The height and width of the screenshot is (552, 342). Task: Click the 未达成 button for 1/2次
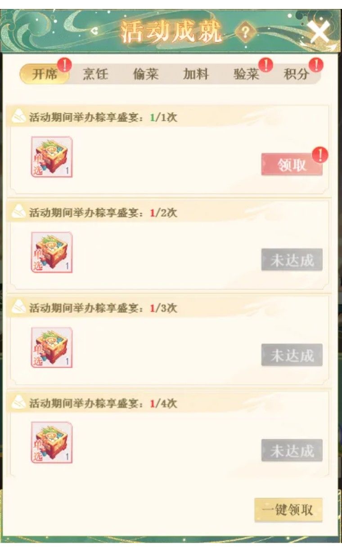click(292, 260)
